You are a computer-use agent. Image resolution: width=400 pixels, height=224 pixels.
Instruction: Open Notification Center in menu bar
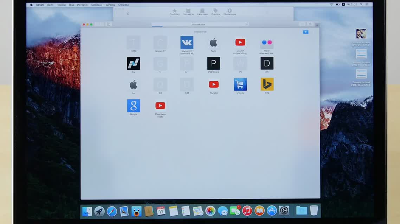[x=367, y=5]
